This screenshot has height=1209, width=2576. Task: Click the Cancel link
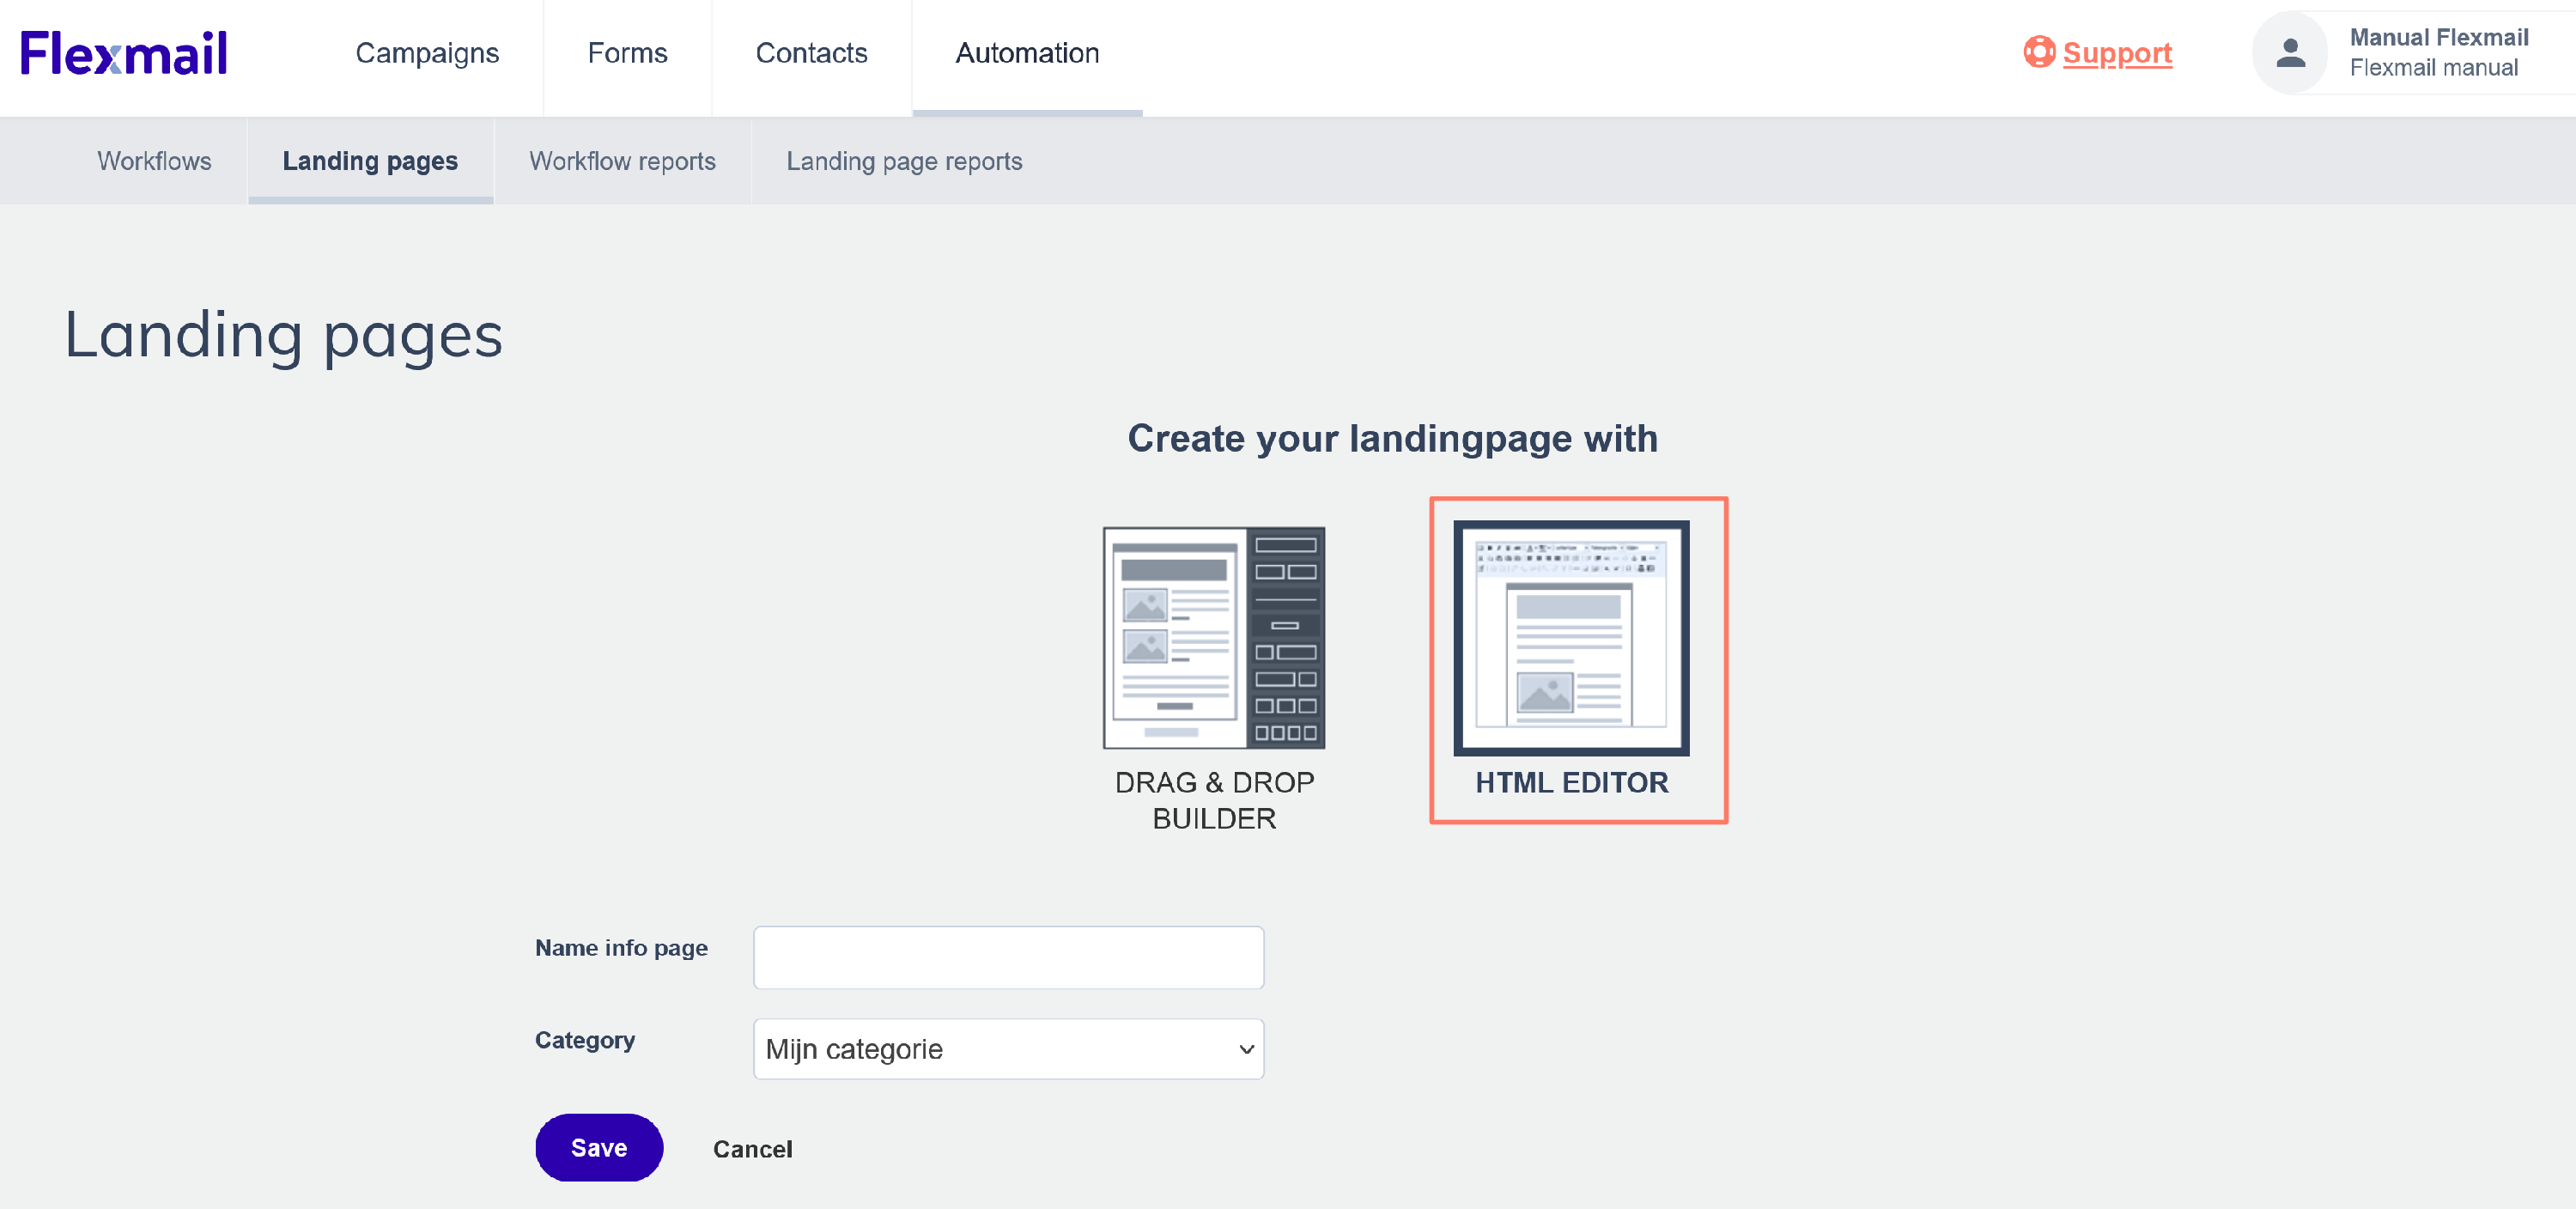752,1149
